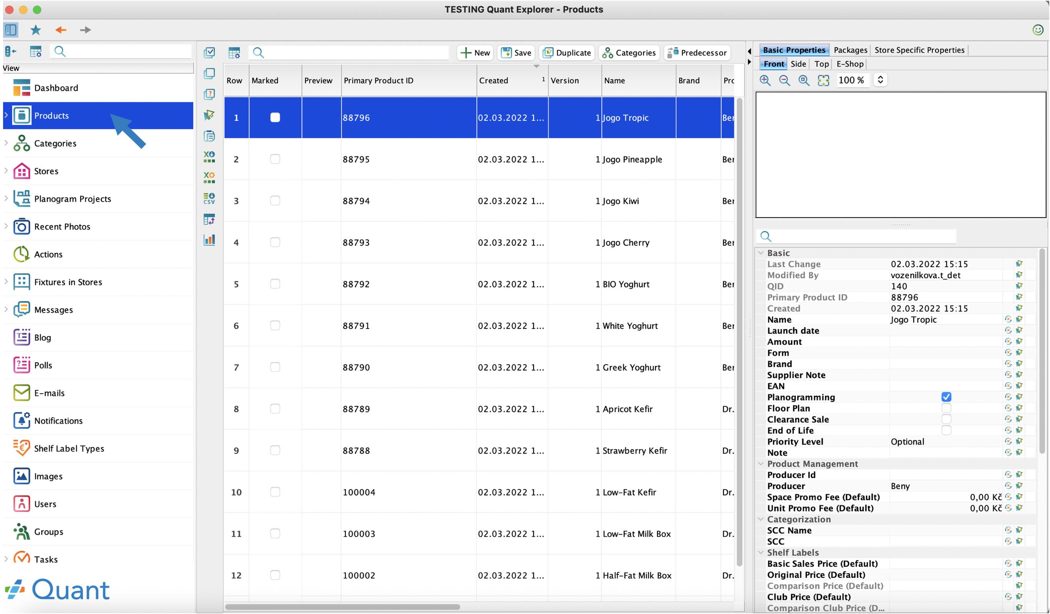The height and width of the screenshot is (614, 1050).
Task: Click the Categories toolbar button
Action: tap(629, 53)
